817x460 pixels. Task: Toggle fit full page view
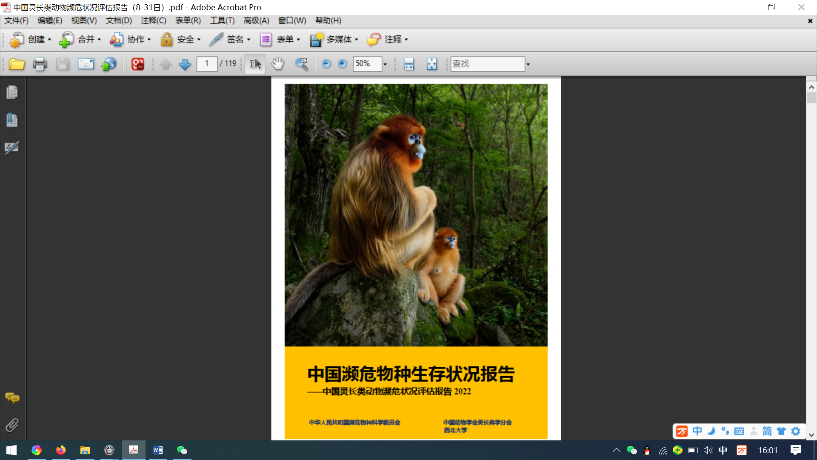click(x=431, y=64)
